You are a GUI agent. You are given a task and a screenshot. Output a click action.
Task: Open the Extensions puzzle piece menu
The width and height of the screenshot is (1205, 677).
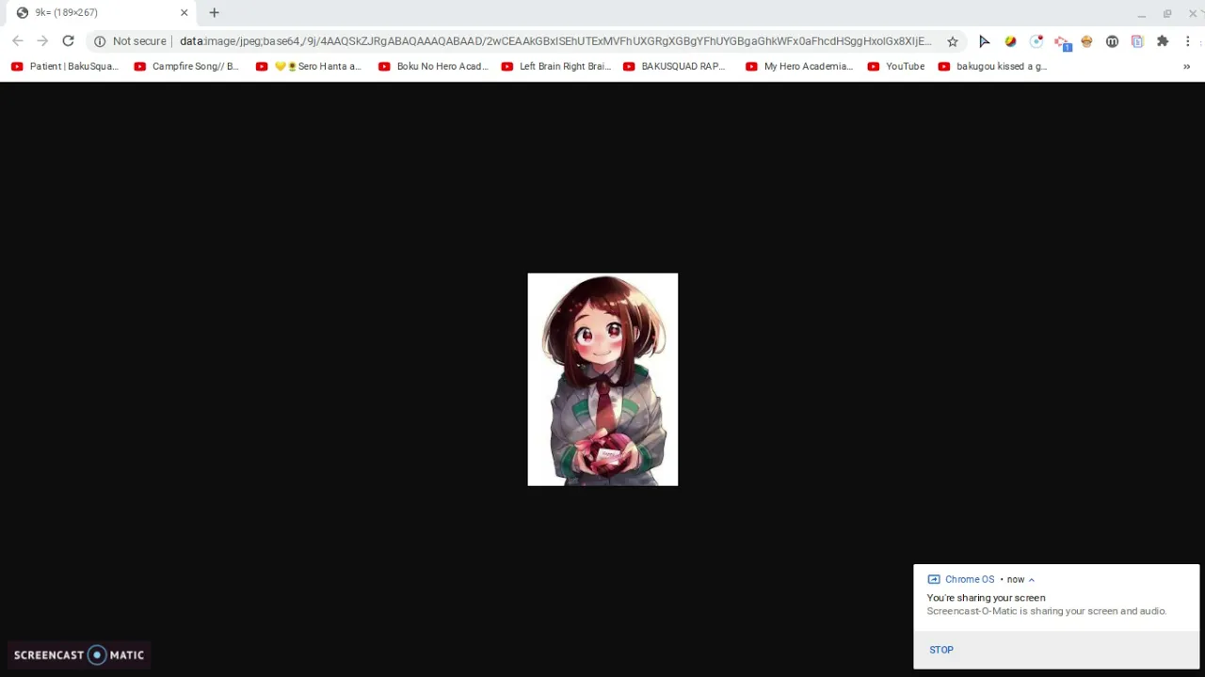click(1163, 41)
